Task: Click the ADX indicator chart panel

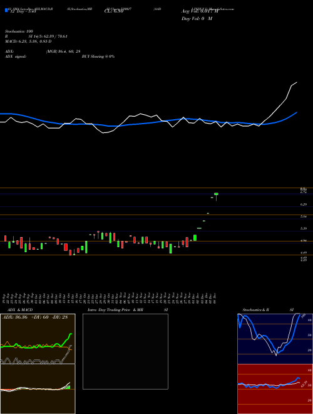Action: (x=38, y=339)
